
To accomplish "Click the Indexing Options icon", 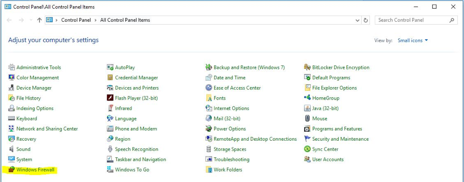I will (x=11, y=109).
